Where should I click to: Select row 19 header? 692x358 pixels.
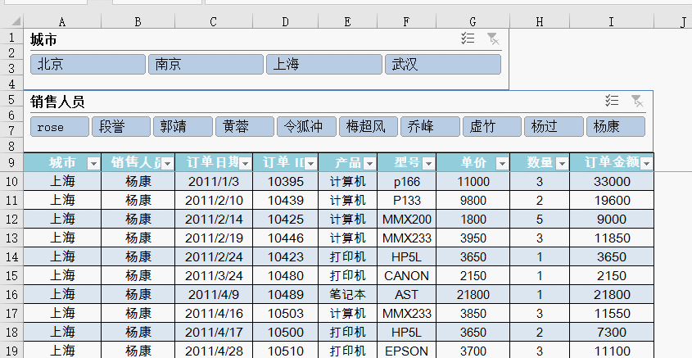[x=11, y=351]
